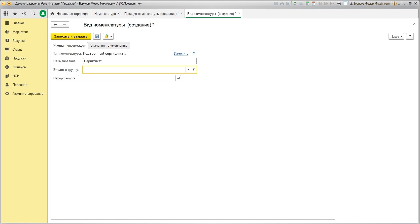
Task: Click the Записать и закрыть button
Action: (x=71, y=36)
